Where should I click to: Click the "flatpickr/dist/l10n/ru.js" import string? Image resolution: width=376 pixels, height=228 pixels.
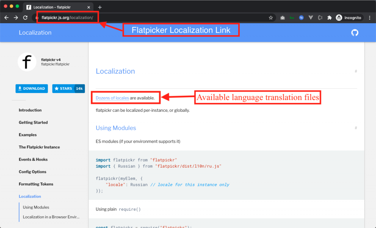point(188,166)
